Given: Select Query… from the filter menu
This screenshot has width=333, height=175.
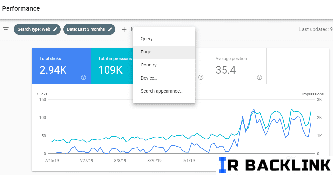Looking at the screenshot, I should [148, 39].
